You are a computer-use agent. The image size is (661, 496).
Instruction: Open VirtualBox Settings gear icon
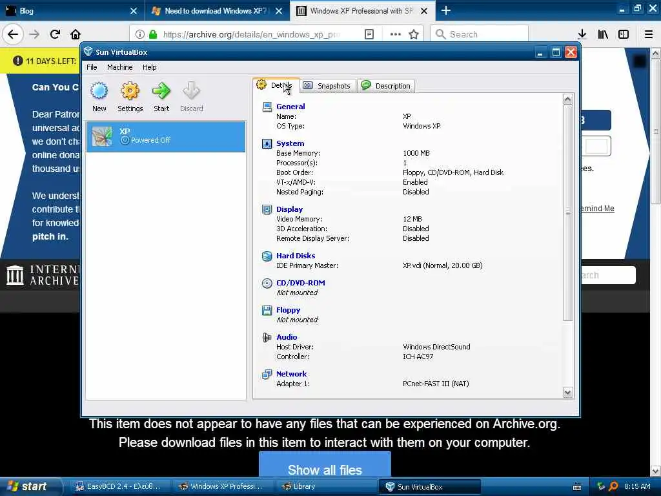click(130, 97)
